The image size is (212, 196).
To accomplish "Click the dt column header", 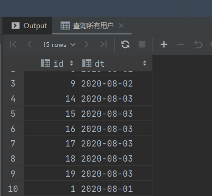I will click(115, 64).
